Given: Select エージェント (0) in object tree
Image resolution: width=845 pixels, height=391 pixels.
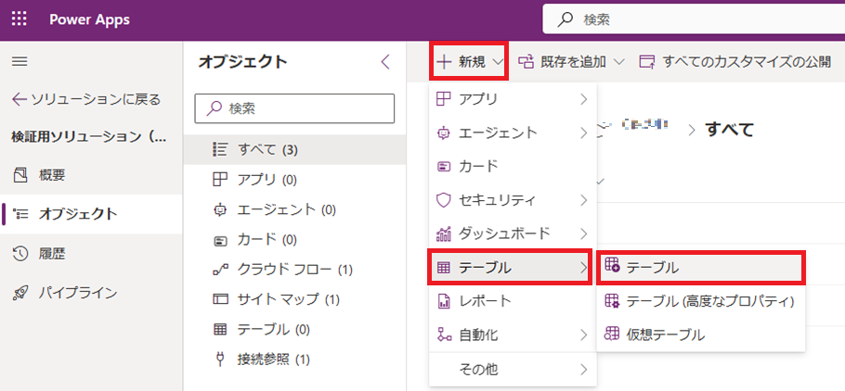Looking at the screenshot, I should [294, 209].
